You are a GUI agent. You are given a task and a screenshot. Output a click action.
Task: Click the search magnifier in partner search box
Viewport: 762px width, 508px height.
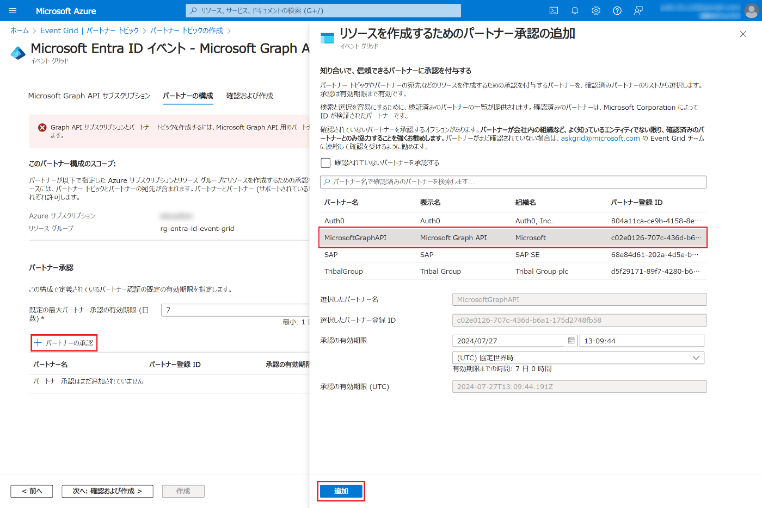[x=327, y=182]
